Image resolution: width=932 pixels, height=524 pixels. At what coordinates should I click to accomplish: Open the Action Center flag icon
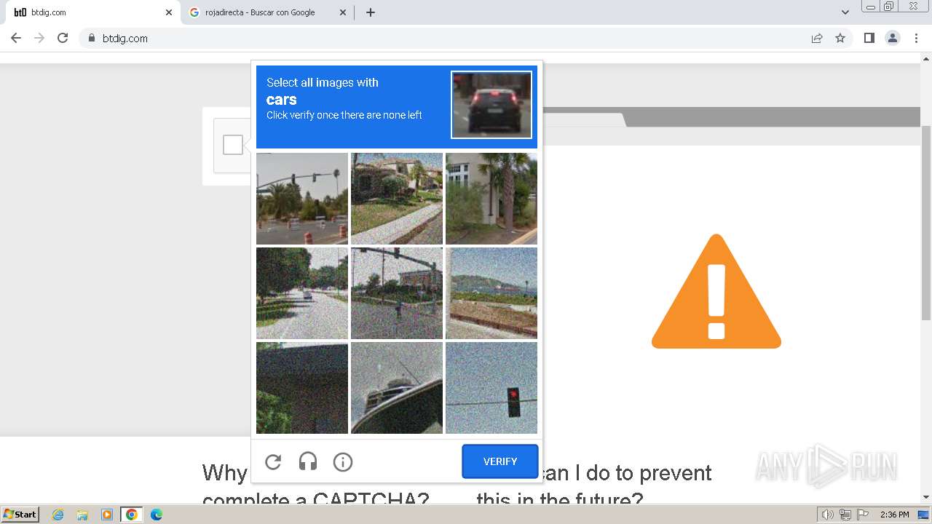tap(863, 515)
